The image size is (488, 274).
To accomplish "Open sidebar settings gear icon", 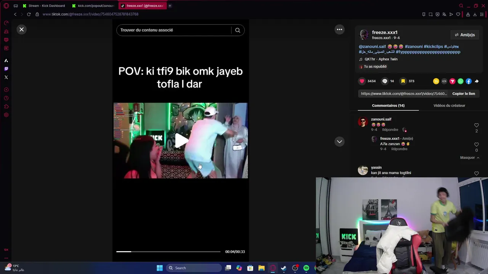I will [6, 115].
